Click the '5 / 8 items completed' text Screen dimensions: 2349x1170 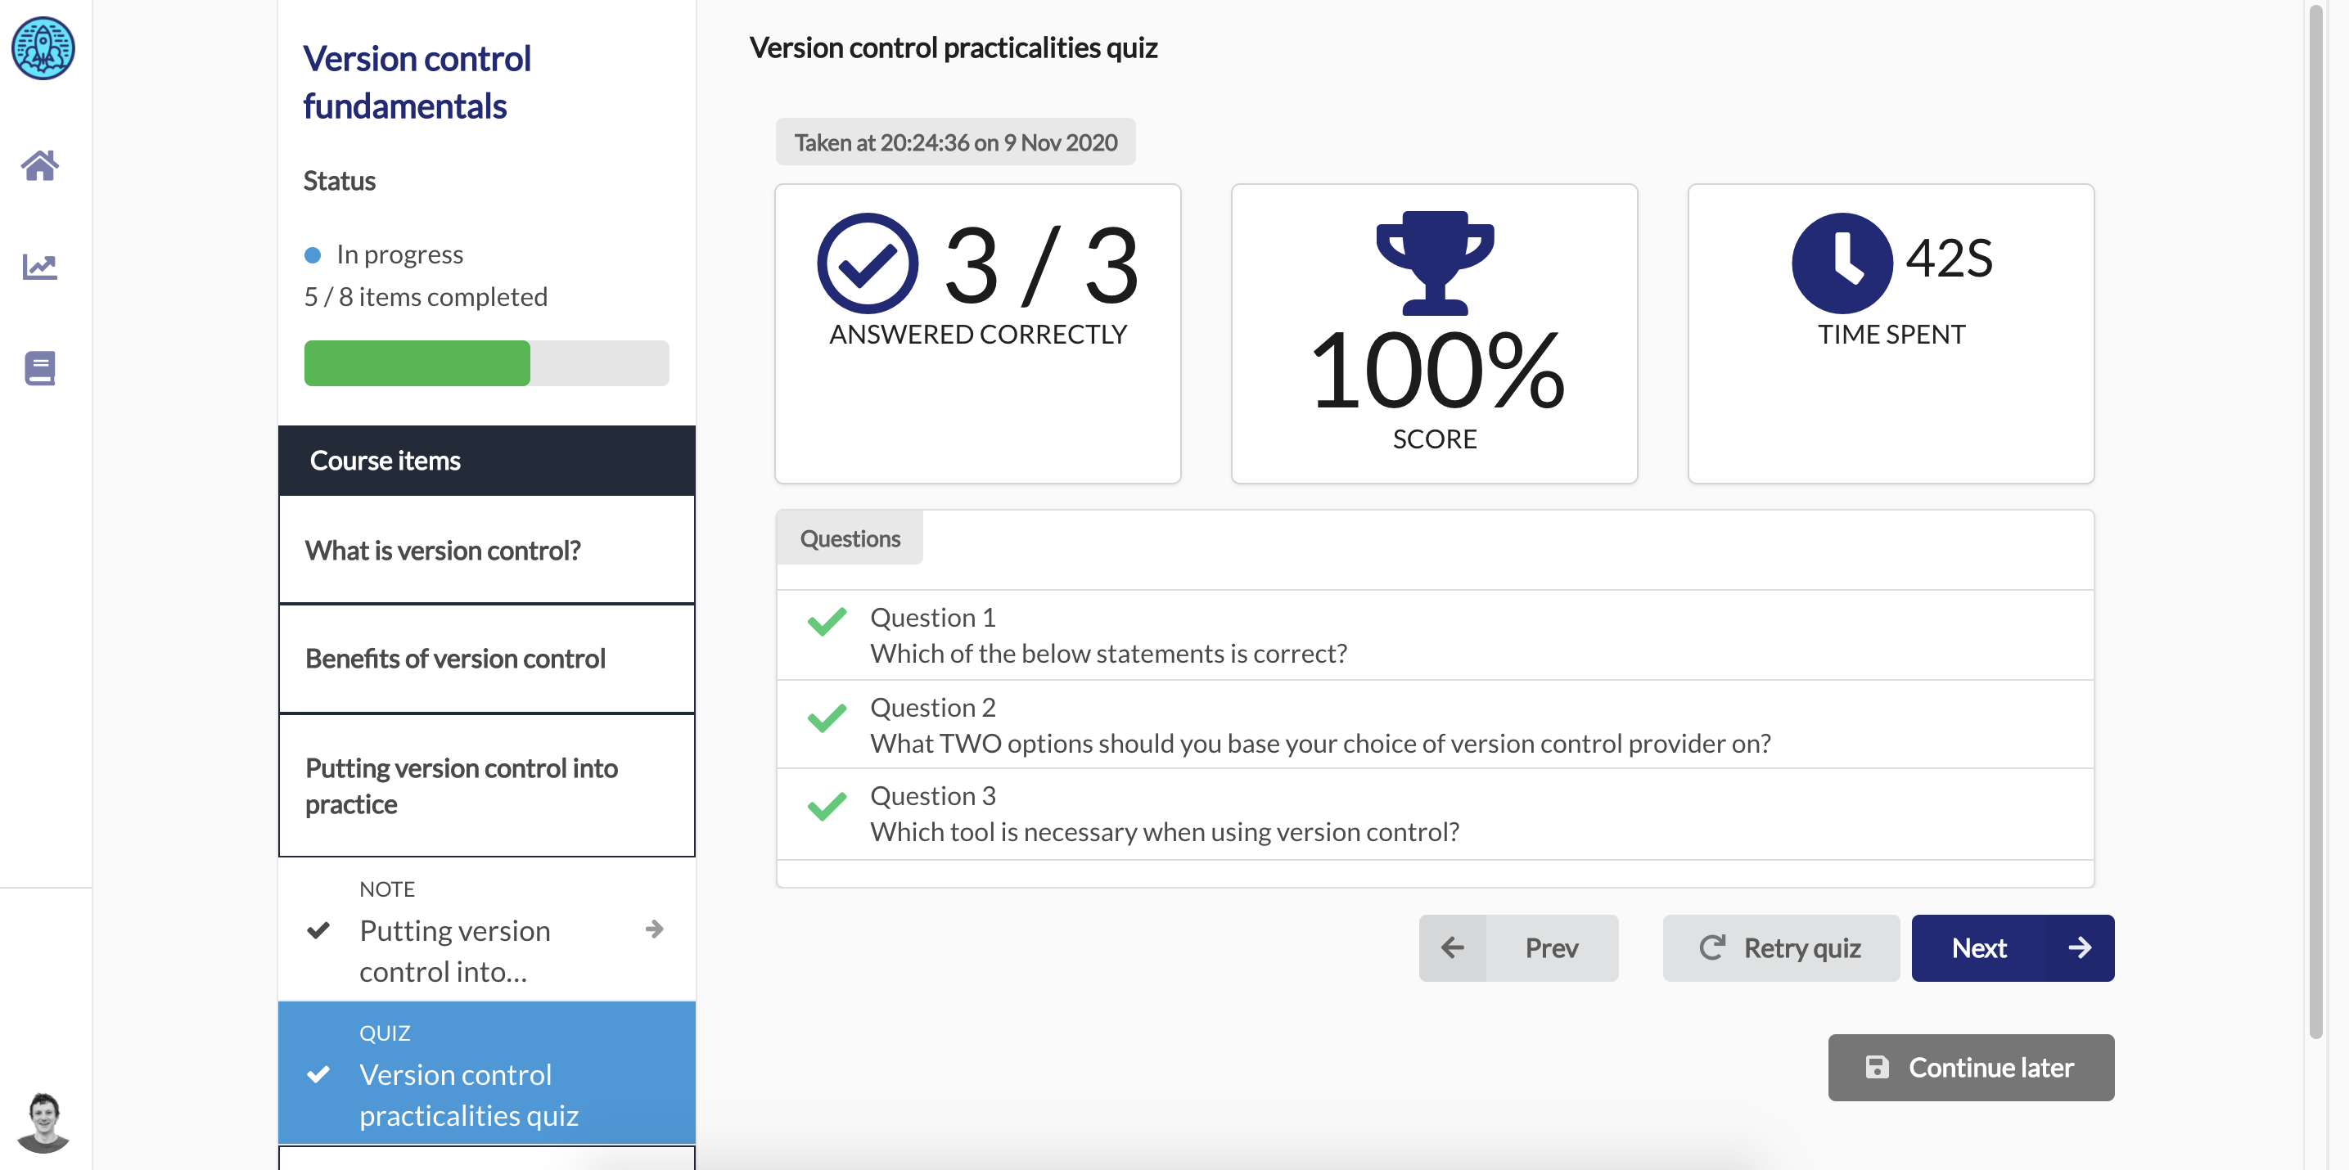[x=425, y=297]
